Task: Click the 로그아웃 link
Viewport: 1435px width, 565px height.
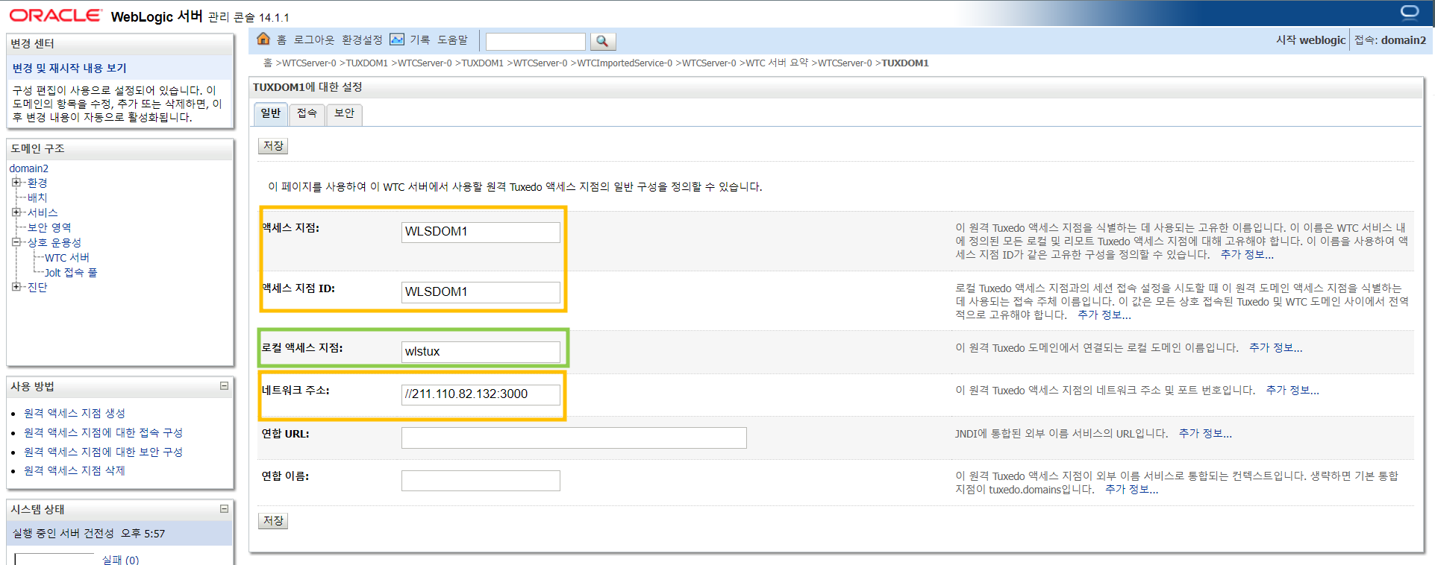Action: pos(314,40)
